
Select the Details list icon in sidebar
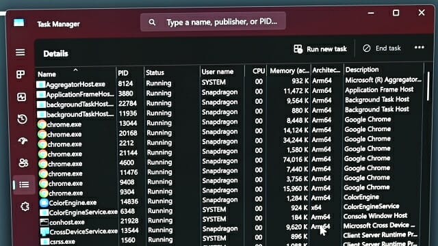click(24, 184)
